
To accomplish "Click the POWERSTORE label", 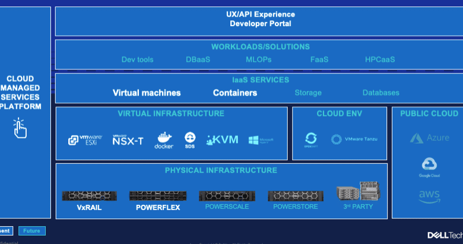I will point(296,207).
